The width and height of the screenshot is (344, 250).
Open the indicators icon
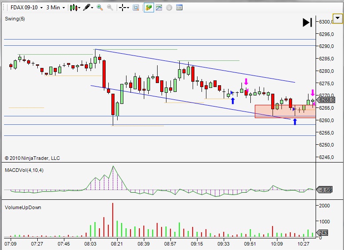coord(159,8)
